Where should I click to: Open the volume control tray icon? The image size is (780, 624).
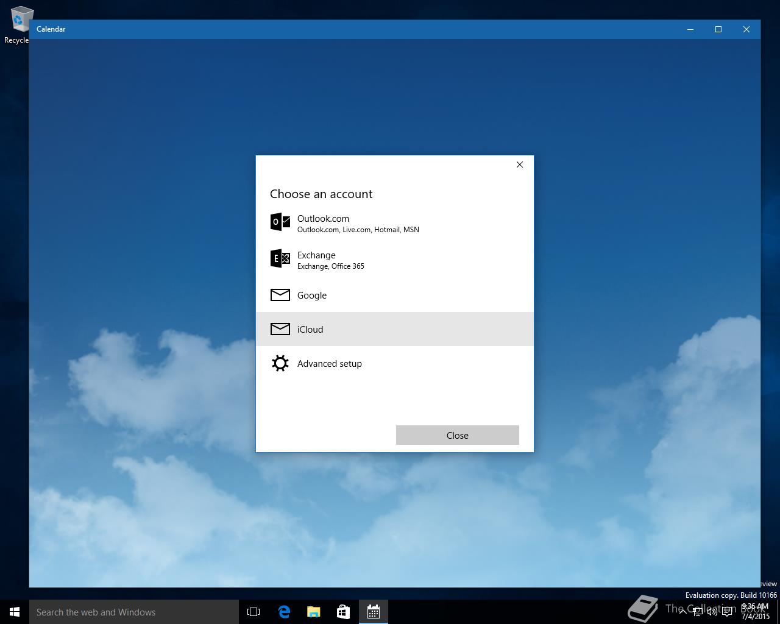[712, 612]
